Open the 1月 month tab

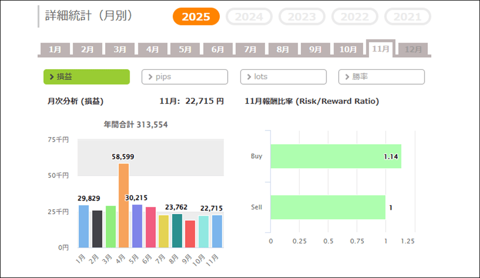[x=55, y=50]
